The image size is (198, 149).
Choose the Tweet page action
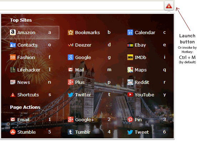(x=142, y=132)
